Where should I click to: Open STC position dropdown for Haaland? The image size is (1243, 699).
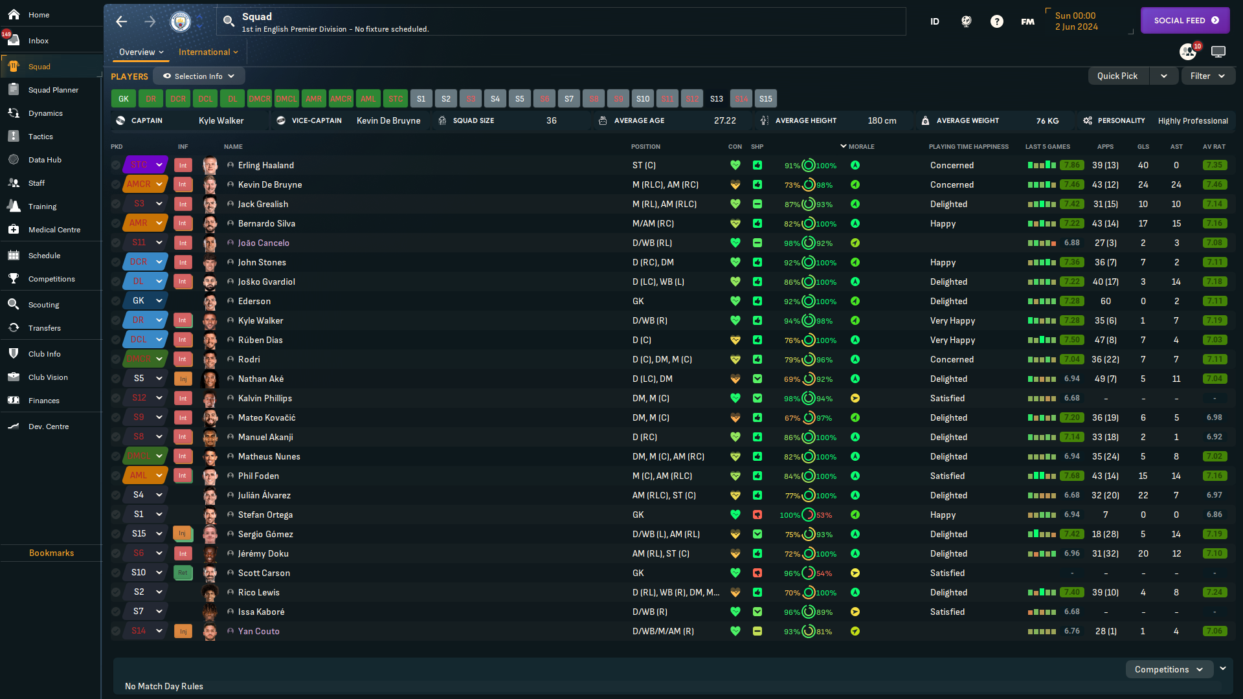[146, 165]
